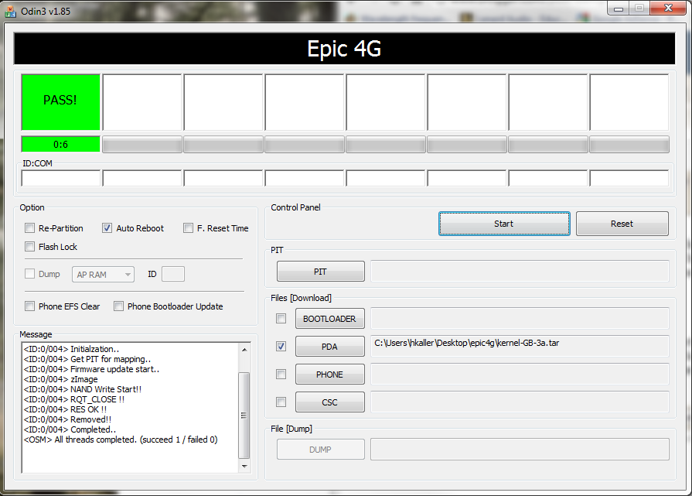Tick the BOOTLOADER file checkbox
Viewport: 692px width, 496px height.
[281, 319]
